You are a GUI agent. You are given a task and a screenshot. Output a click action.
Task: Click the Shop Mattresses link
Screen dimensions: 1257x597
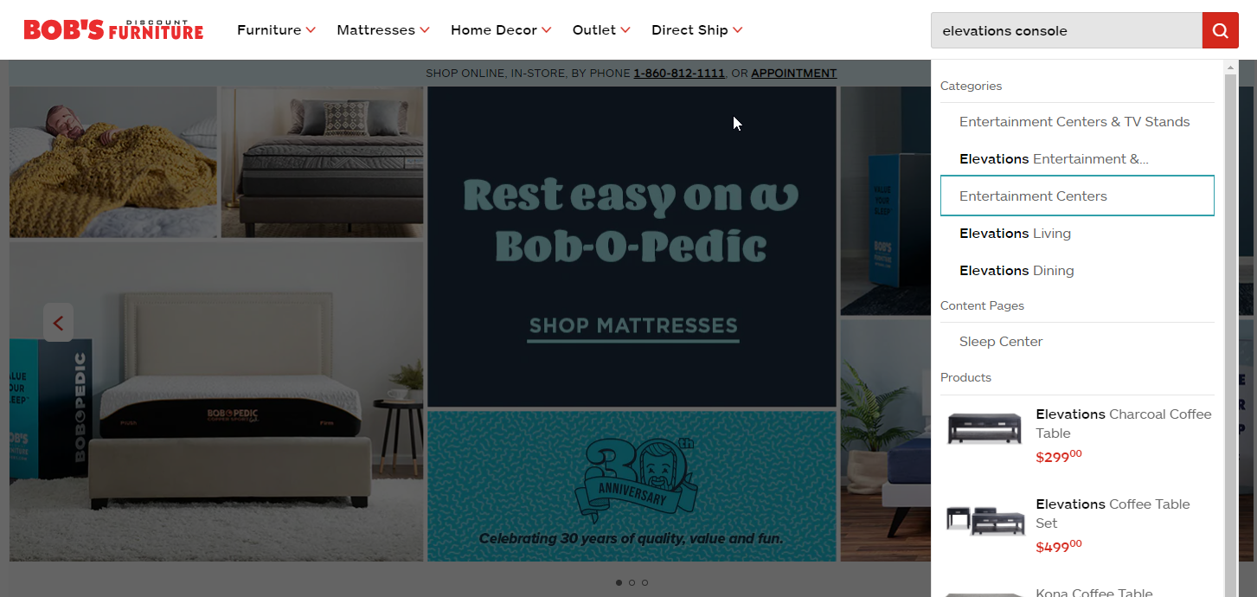[x=633, y=326]
